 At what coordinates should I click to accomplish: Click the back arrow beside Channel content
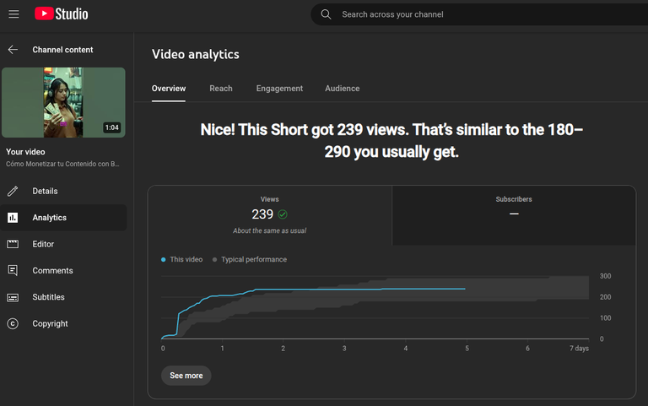13,50
